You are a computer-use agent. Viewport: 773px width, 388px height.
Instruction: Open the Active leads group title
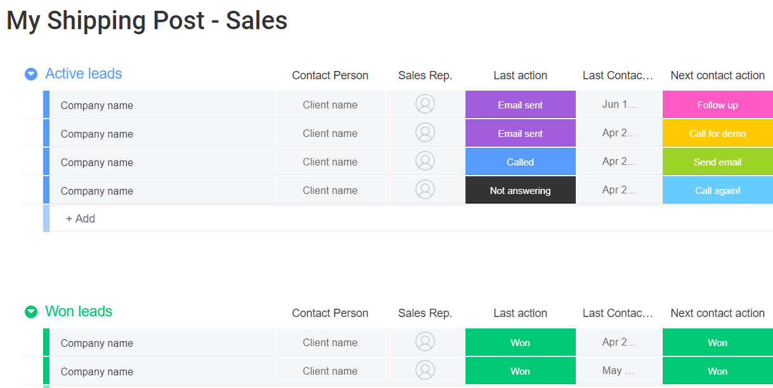click(84, 74)
